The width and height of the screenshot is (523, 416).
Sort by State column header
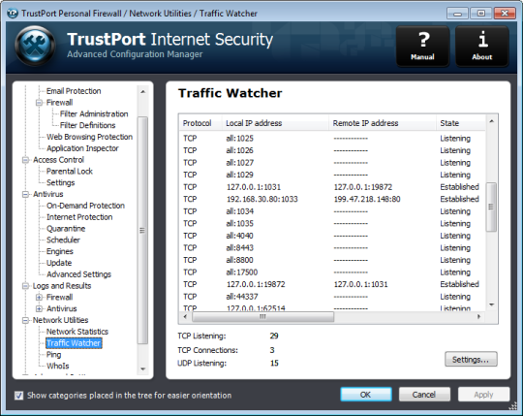coord(461,123)
